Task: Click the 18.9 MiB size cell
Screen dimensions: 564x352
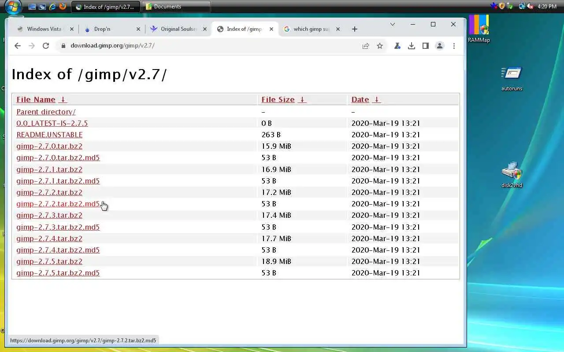Action: click(x=276, y=261)
